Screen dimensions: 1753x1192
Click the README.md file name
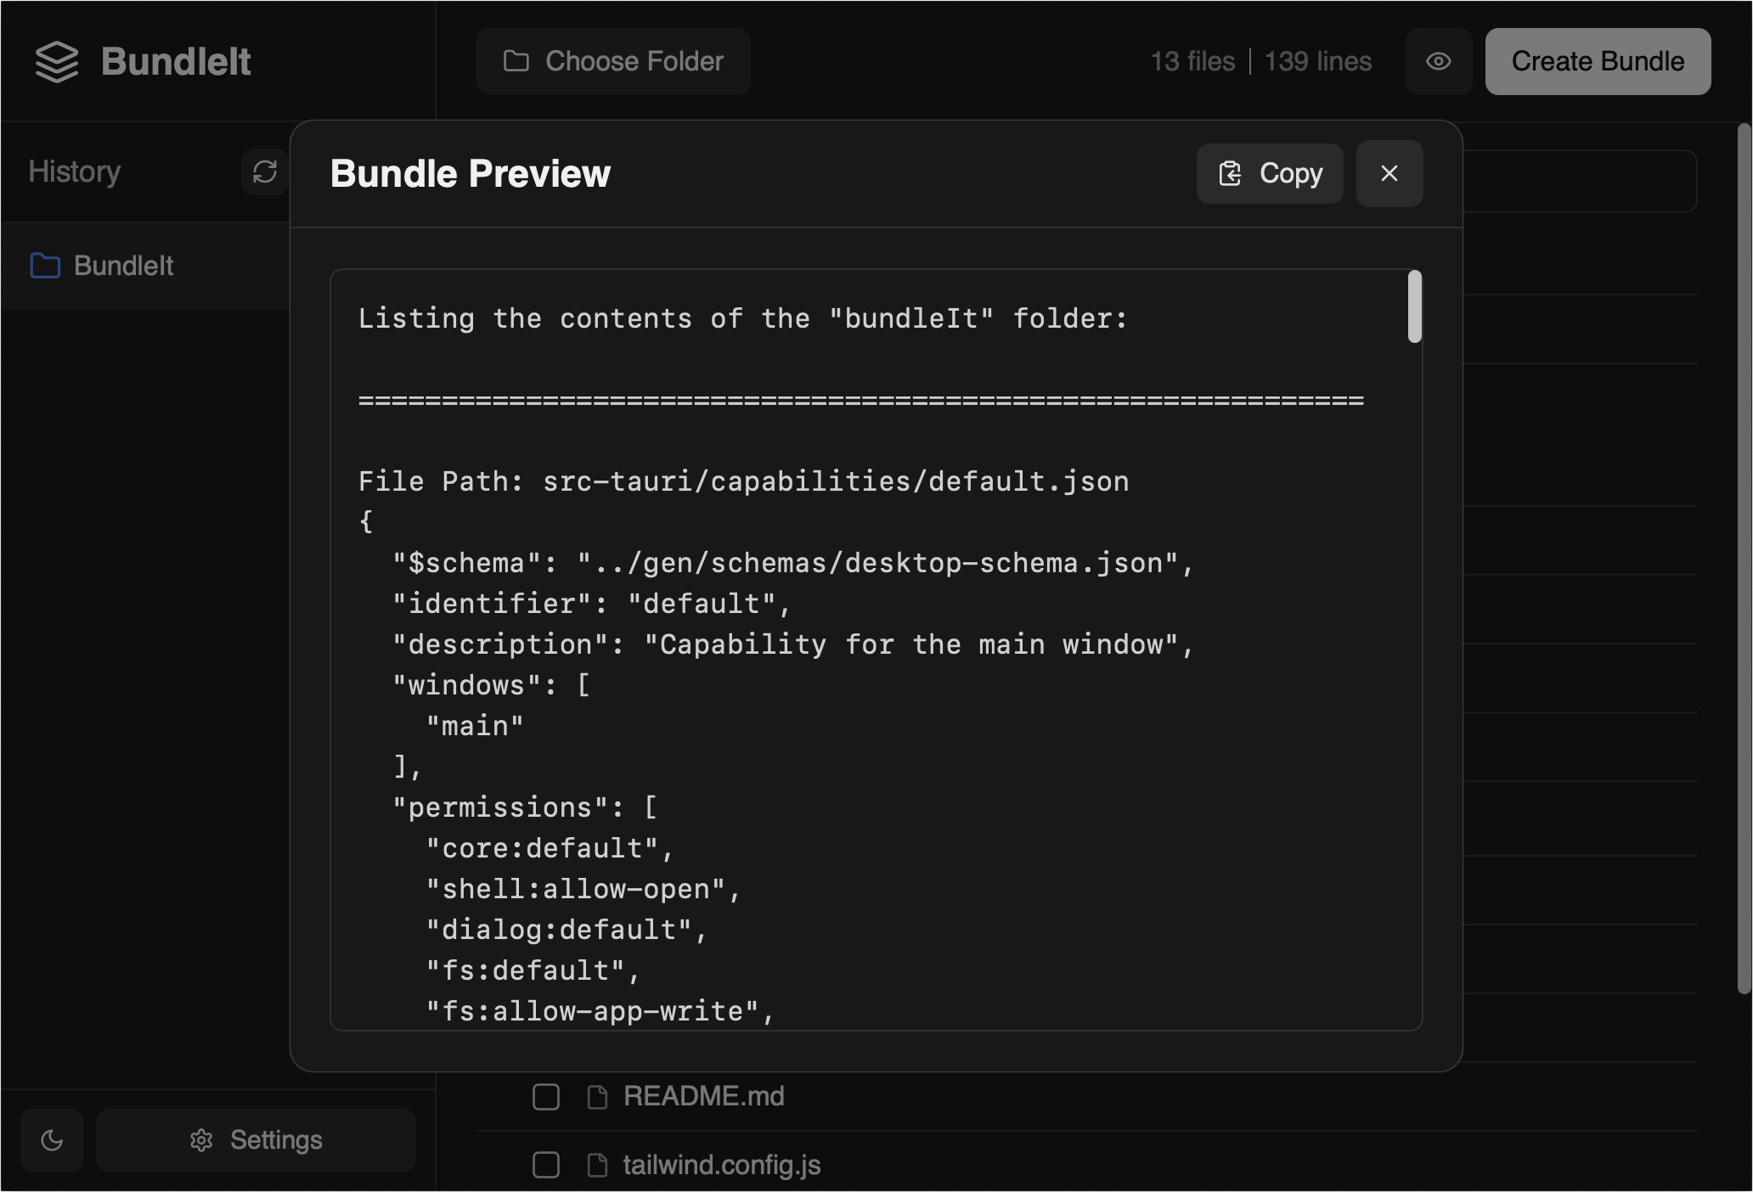pyautogui.click(x=703, y=1097)
